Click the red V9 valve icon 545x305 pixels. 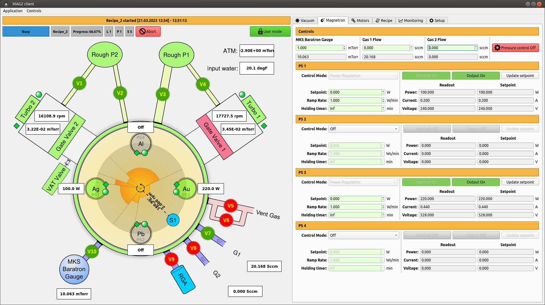(171, 259)
